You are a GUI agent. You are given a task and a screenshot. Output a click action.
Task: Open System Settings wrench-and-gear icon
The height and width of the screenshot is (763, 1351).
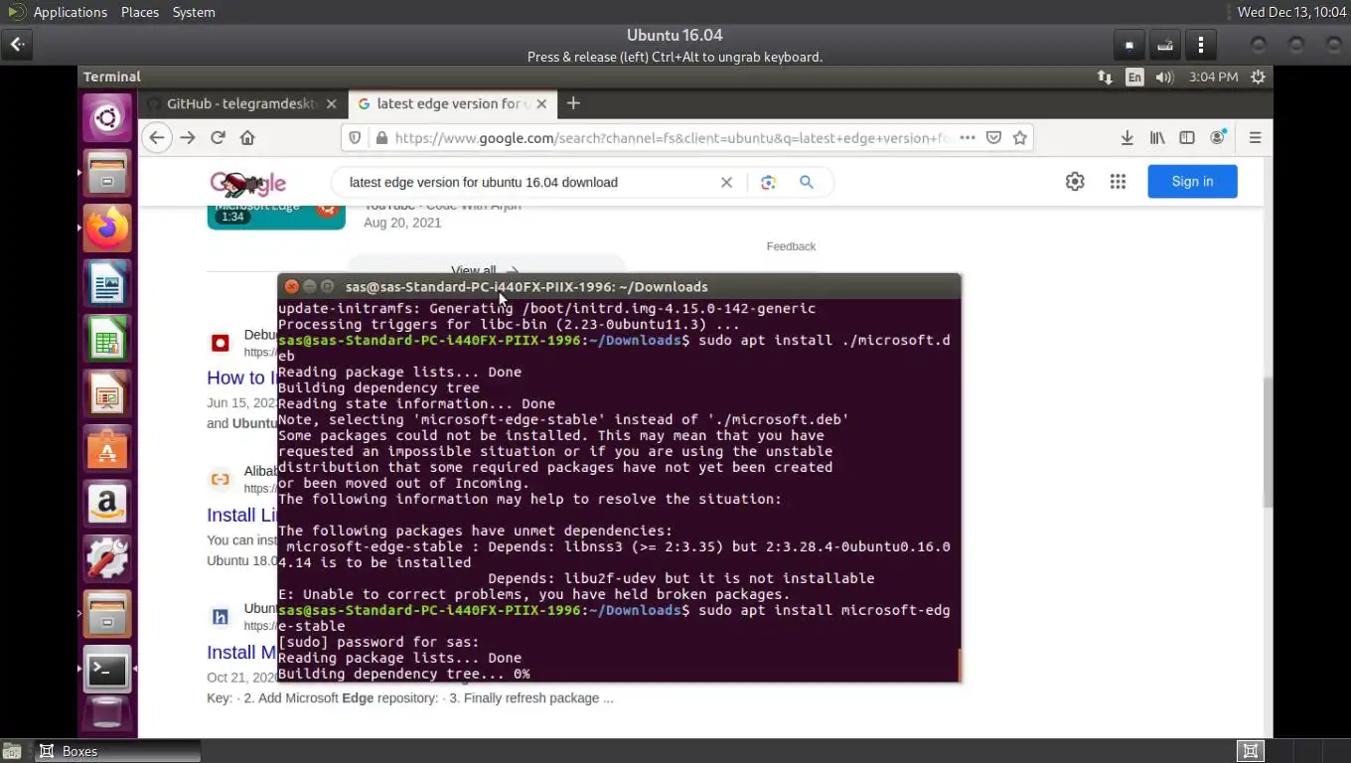point(107,559)
